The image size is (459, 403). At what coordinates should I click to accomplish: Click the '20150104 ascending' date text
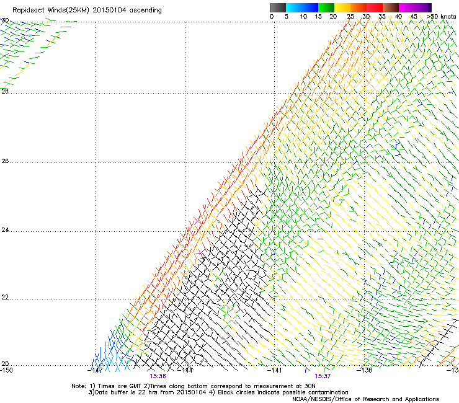click(127, 11)
